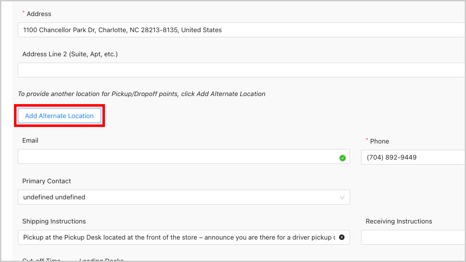Click the Email label text

coord(30,141)
